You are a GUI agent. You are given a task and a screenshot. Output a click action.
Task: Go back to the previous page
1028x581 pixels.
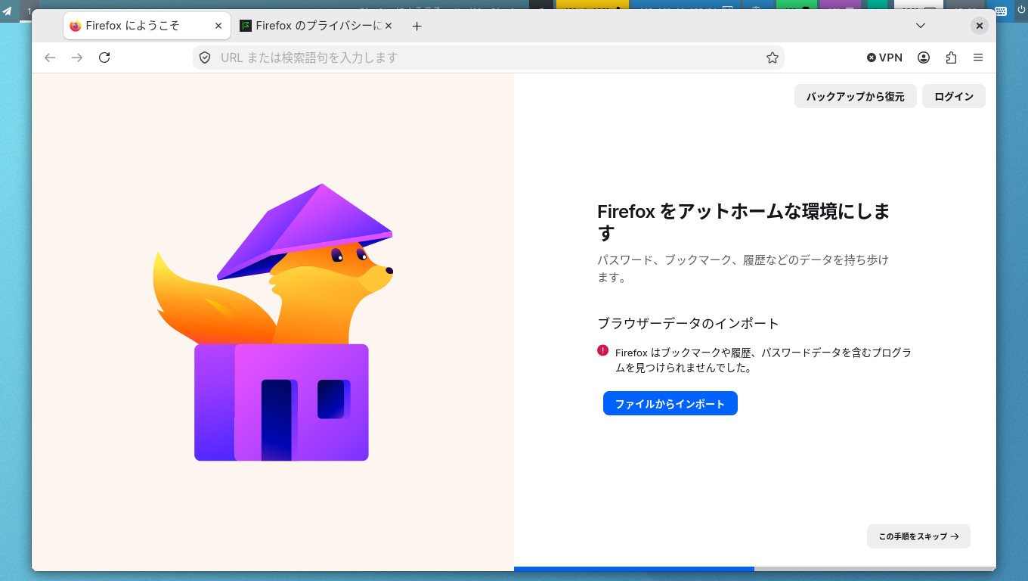[50, 57]
